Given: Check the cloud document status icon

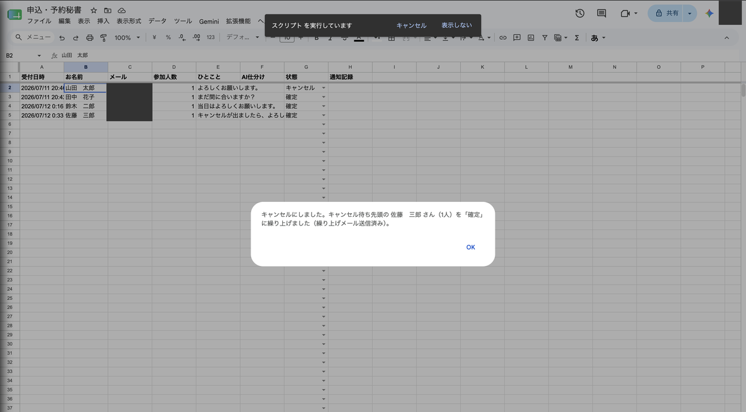Looking at the screenshot, I should [x=121, y=11].
